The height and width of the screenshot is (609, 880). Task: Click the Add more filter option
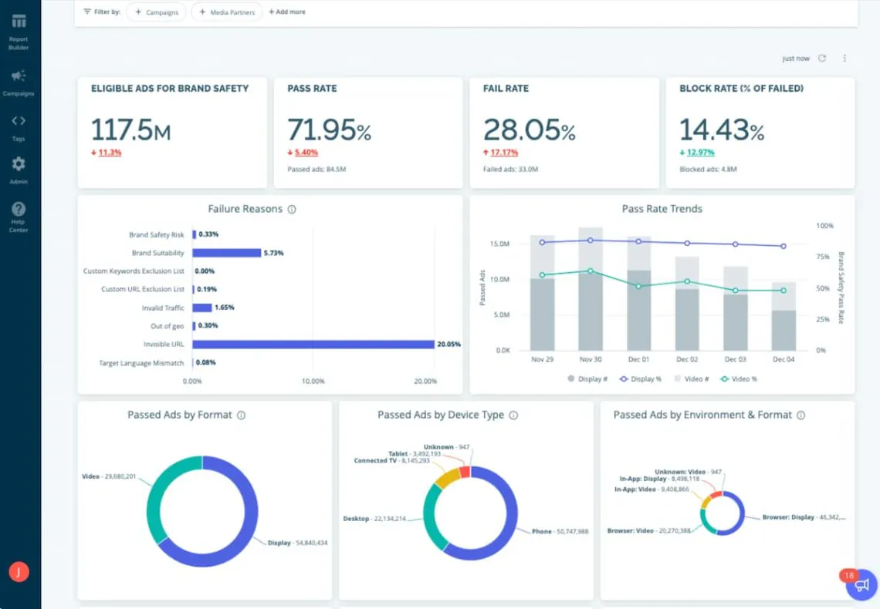287,12
